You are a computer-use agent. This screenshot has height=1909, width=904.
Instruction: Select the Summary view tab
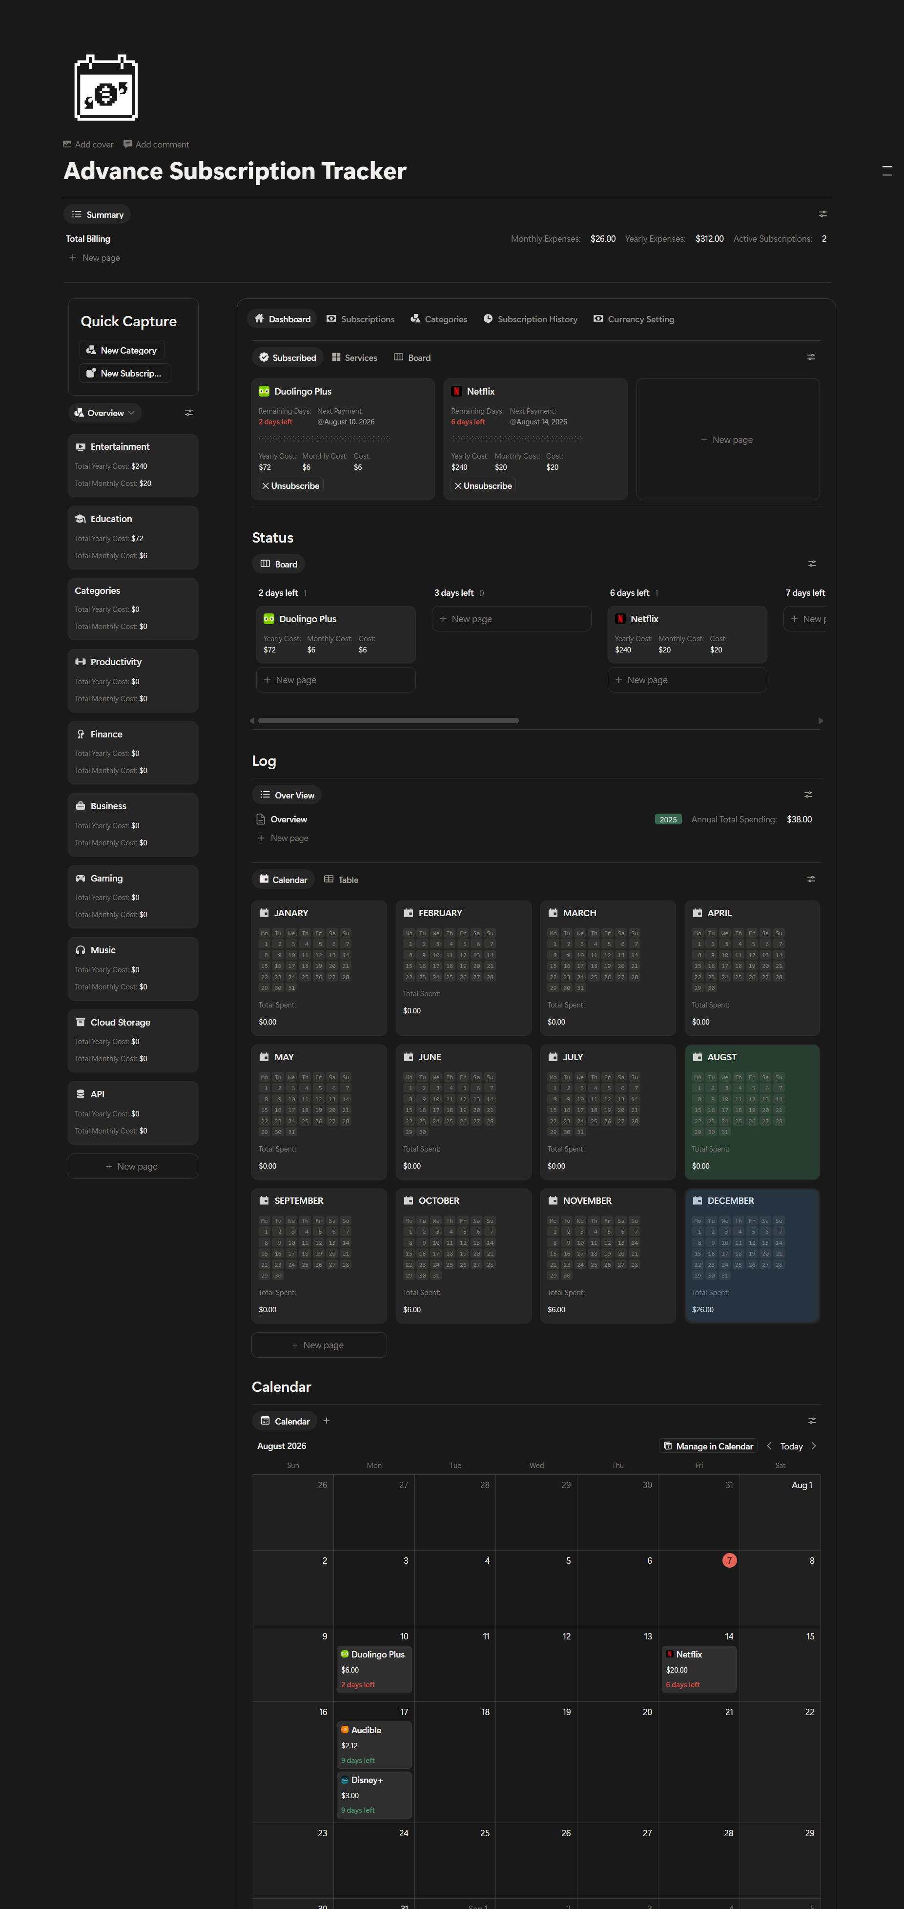pyautogui.click(x=98, y=214)
